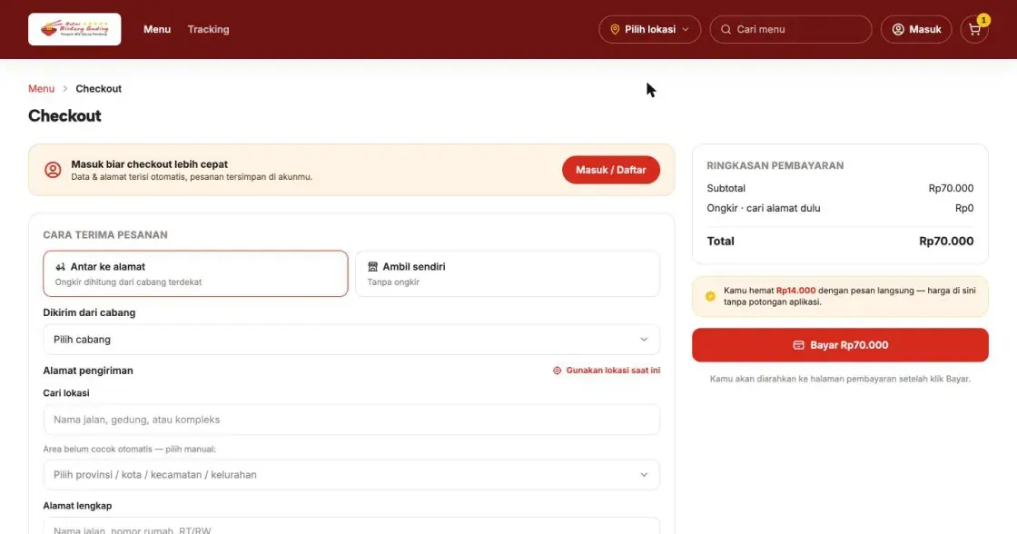Click the Rp14.000 savings amount
Viewport: 1017px width, 534px height.
[x=795, y=291]
